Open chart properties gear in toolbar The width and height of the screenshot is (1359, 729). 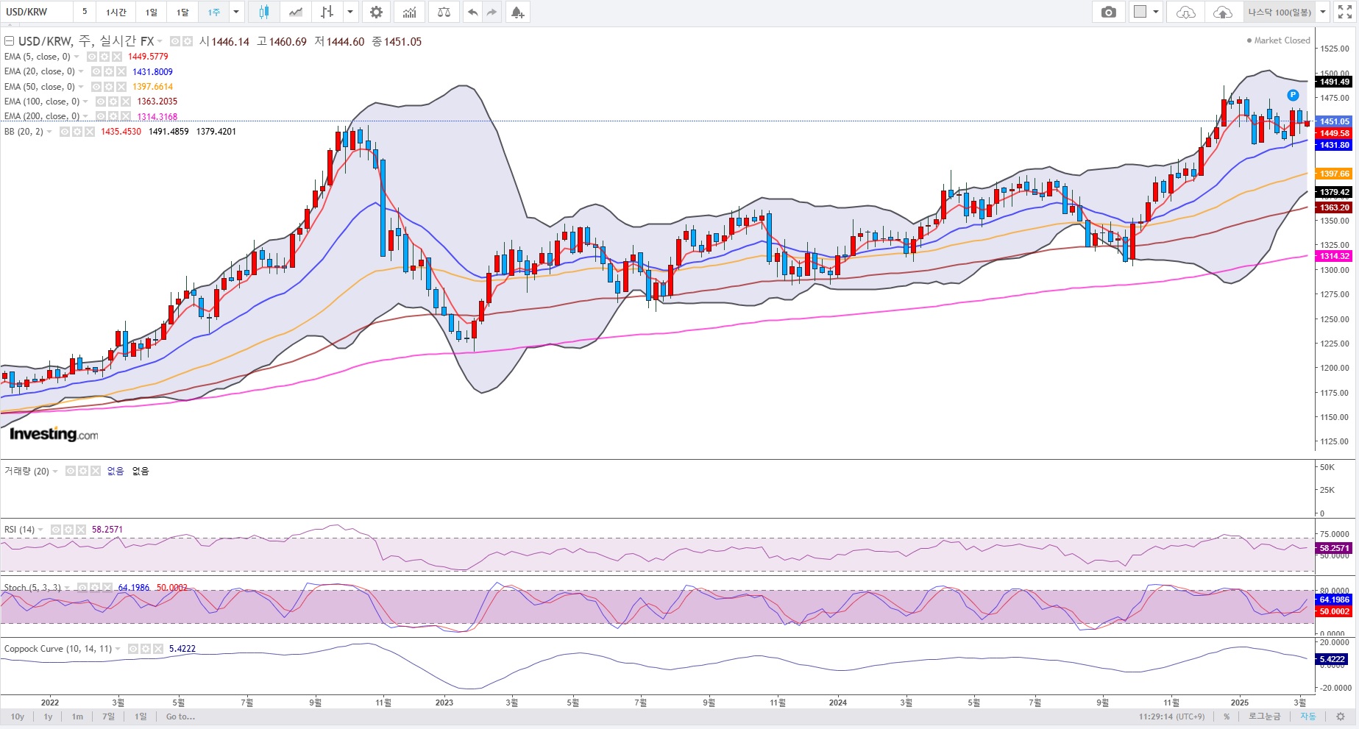tap(376, 12)
